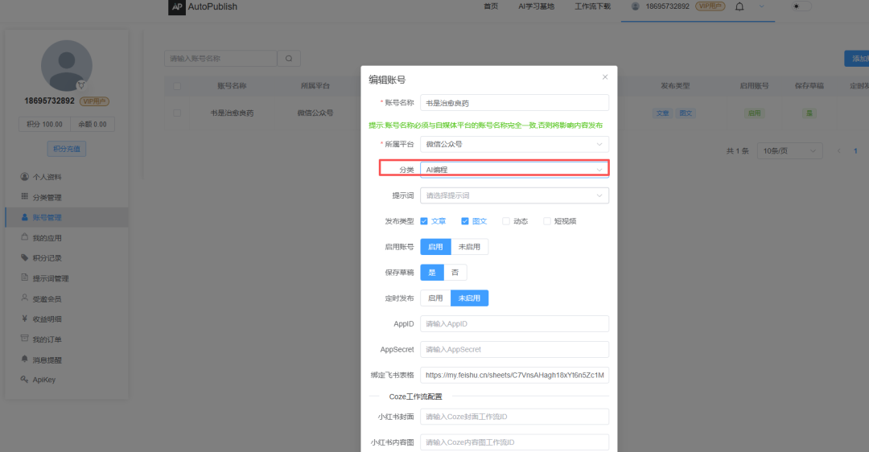Click the 小红书封面 workflow ID field

point(514,417)
